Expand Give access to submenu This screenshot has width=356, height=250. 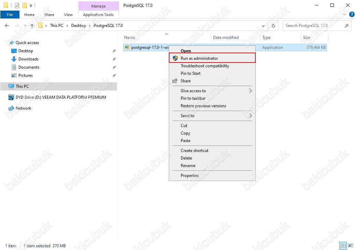(212, 91)
